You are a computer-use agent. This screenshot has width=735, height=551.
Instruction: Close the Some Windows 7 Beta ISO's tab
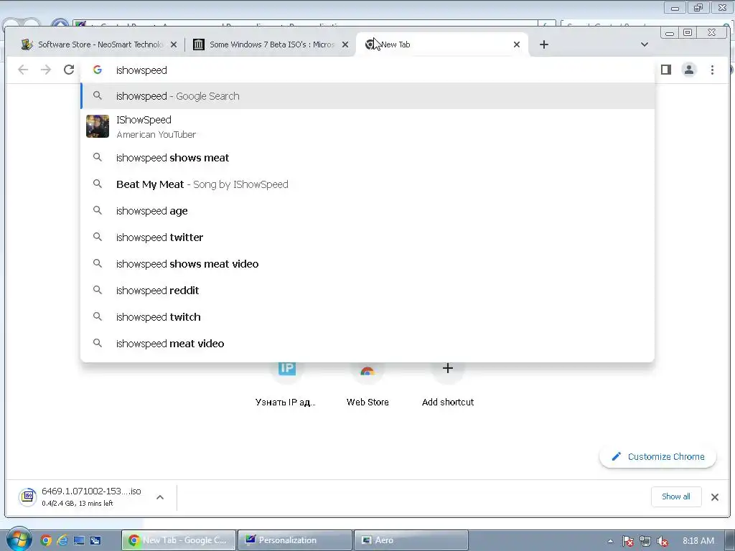(x=345, y=44)
